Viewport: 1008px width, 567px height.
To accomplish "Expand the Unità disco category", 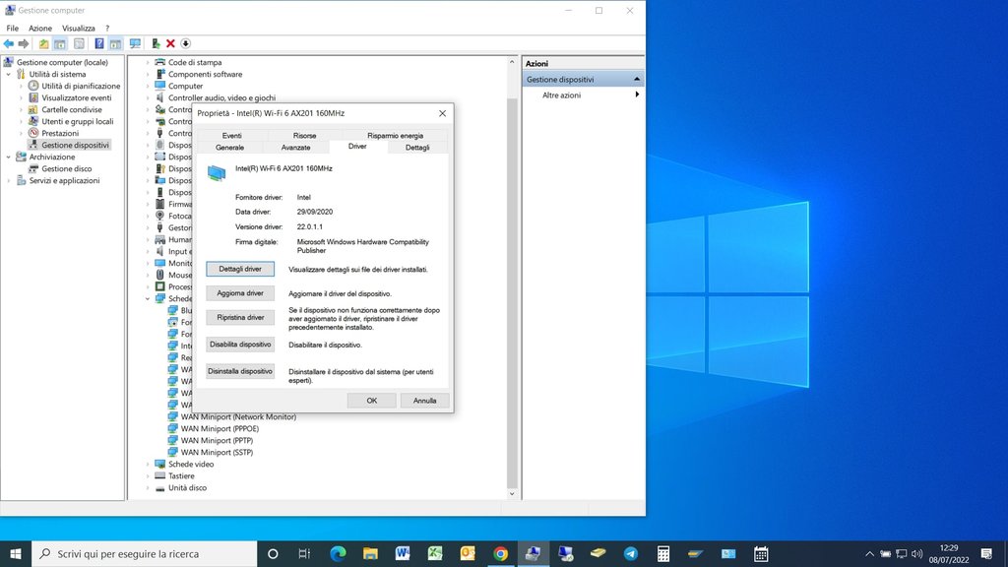I will 148,488.
